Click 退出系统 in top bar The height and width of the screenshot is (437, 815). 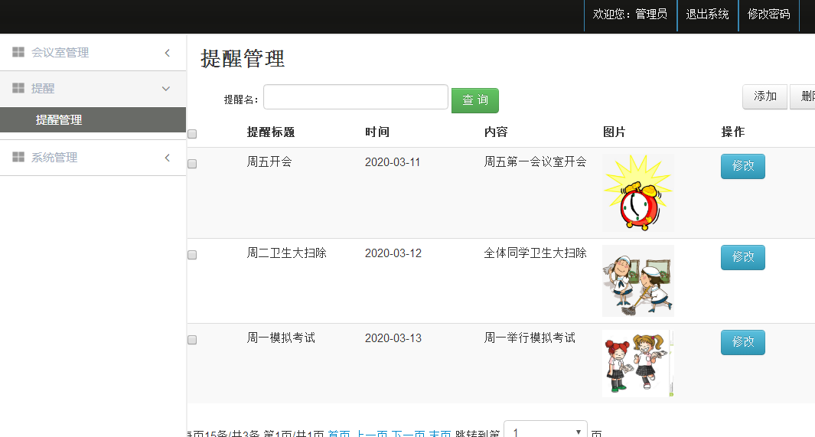coord(707,15)
